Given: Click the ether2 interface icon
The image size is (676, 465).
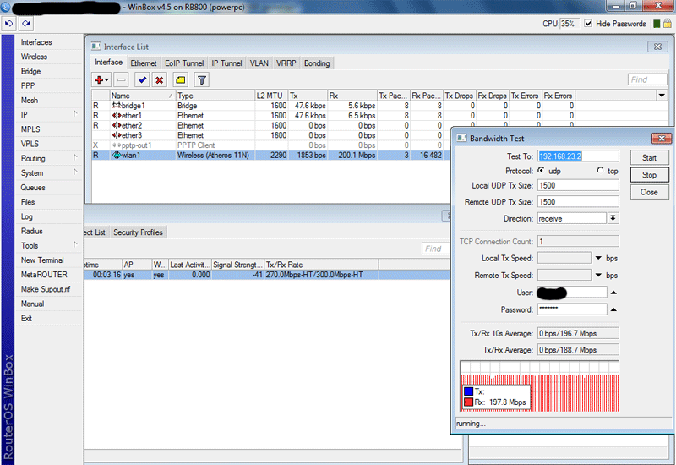Looking at the screenshot, I should point(117,125).
